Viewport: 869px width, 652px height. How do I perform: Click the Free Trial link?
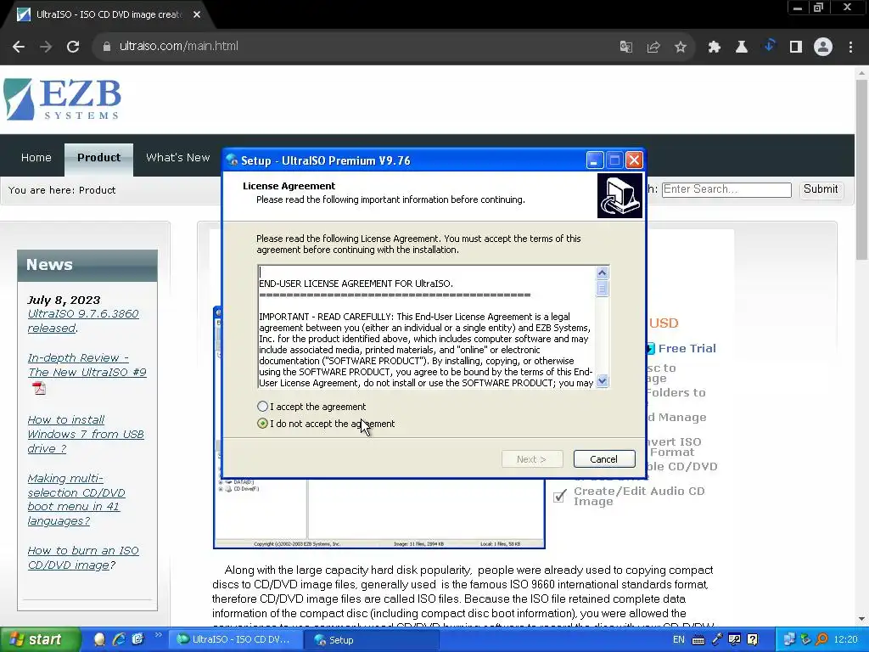687,348
